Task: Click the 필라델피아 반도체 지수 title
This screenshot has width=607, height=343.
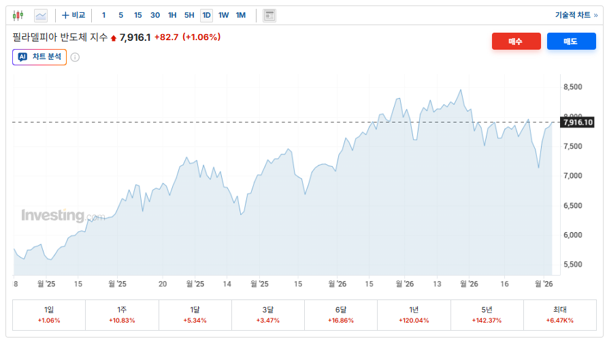Action: click(x=60, y=37)
